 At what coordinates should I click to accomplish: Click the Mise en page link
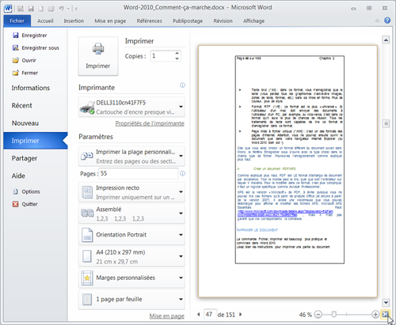[x=167, y=316]
